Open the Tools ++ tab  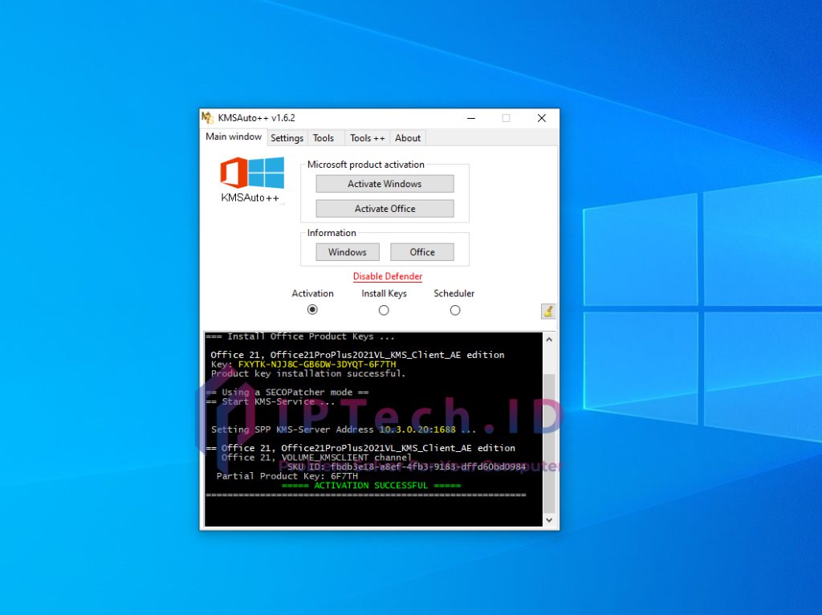click(367, 138)
